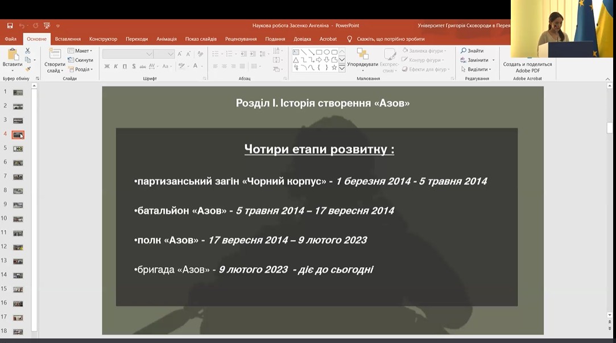Toggle italic (К) formatting
The height and width of the screenshot is (343, 616).
[116, 67]
